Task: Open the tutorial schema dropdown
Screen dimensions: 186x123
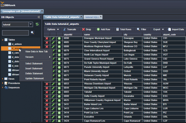Action: [x=31, y=24]
